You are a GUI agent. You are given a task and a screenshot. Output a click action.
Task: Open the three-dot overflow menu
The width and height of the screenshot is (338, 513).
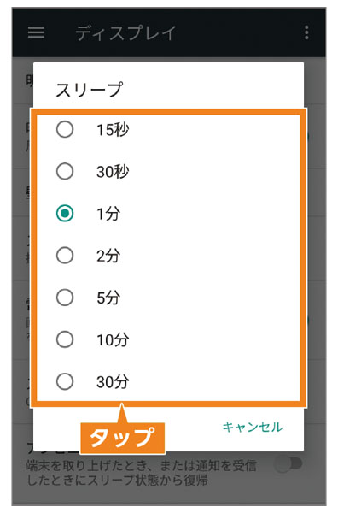pos(306,32)
